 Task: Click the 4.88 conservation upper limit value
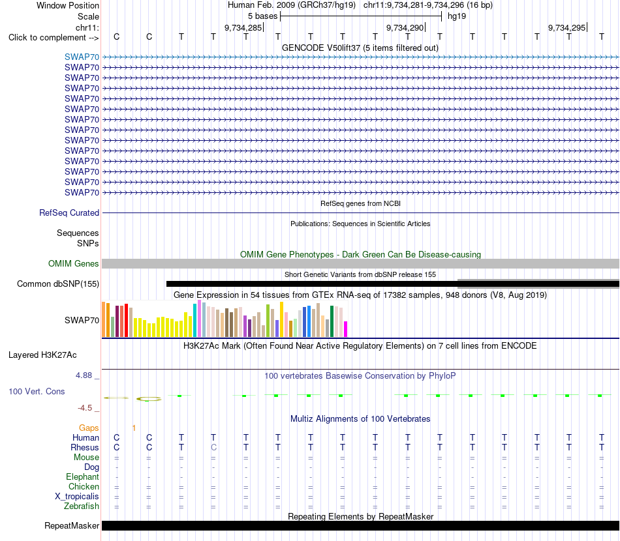point(84,375)
